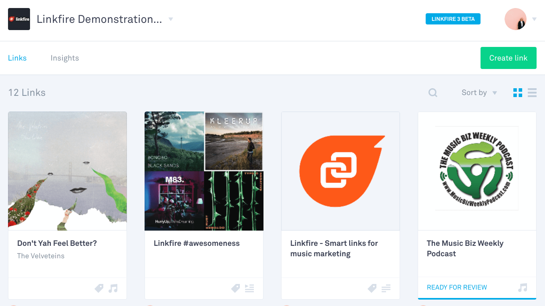The image size is (545, 306).
Task: Open the Linkfire #awesomeness album collage thumbnail
Action: (x=204, y=171)
